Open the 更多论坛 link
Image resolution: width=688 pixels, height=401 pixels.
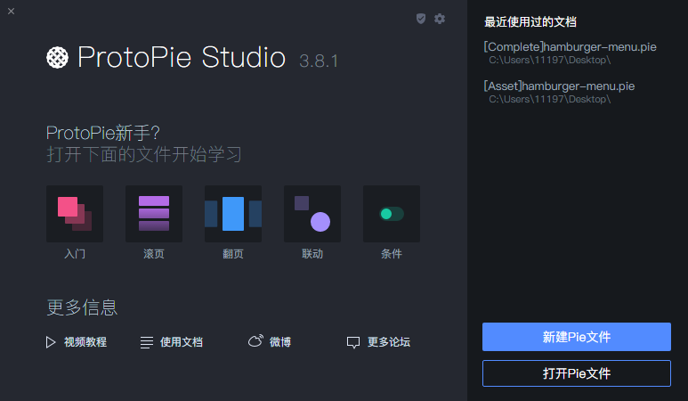pos(389,342)
